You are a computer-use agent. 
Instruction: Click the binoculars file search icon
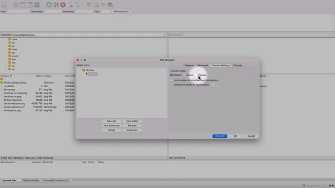[110, 5]
